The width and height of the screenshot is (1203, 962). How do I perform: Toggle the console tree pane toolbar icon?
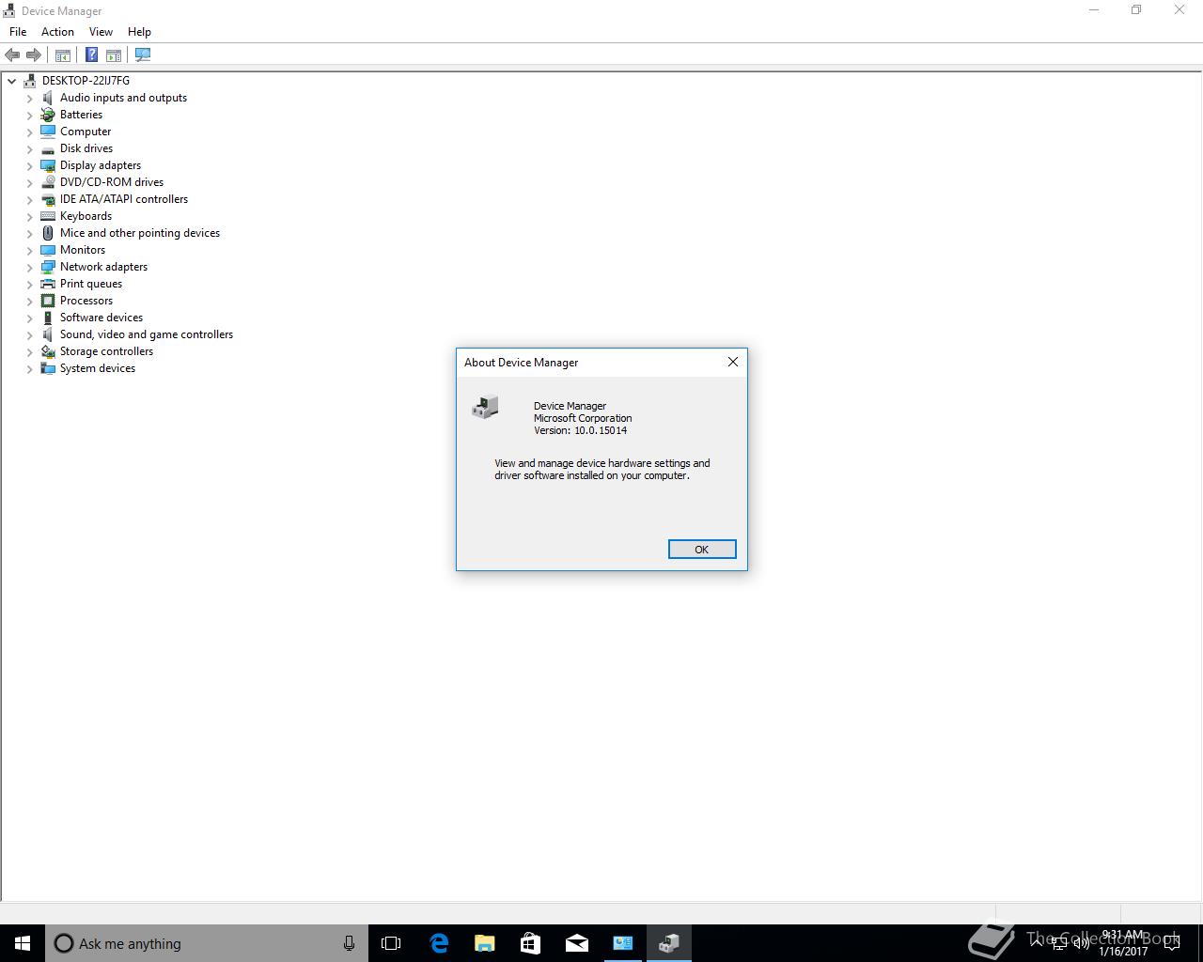coord(63,55)
